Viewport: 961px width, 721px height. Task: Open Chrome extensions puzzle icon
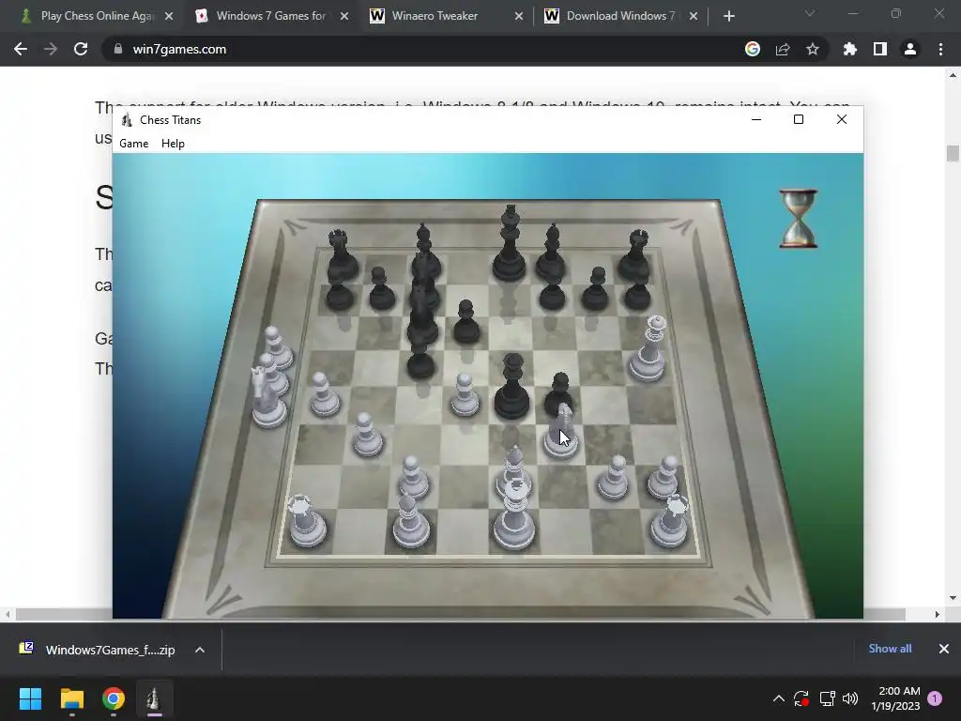850,49
